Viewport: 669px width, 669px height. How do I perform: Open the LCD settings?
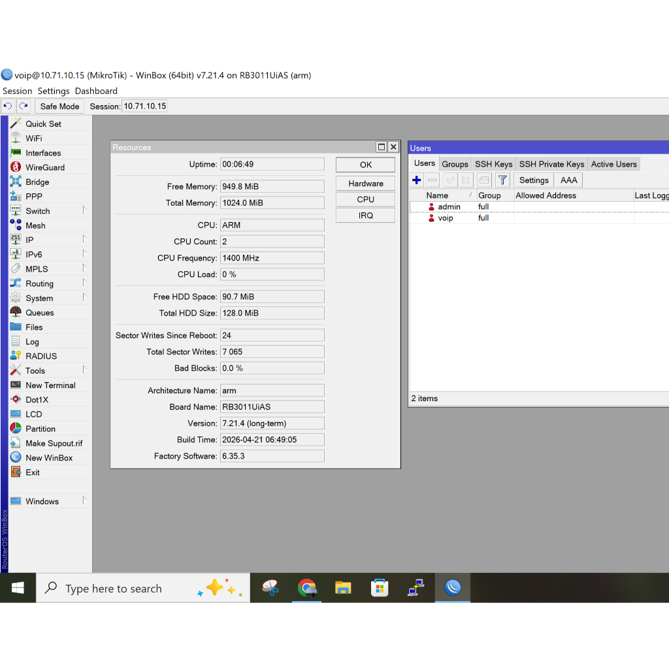(x=50, y=414)
